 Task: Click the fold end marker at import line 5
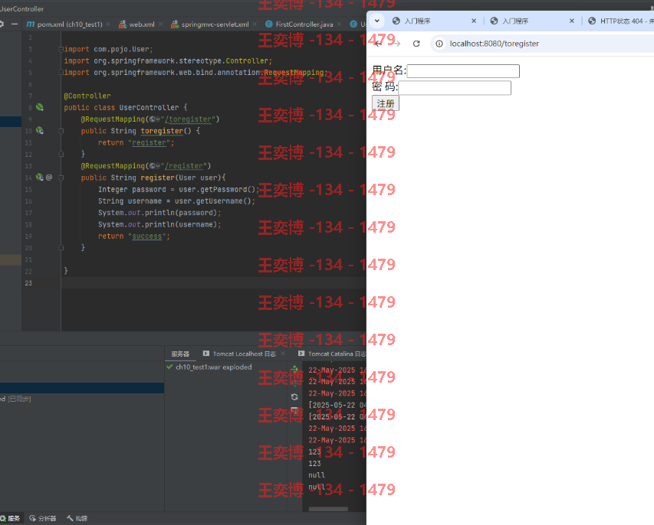(x=61, y=73)
